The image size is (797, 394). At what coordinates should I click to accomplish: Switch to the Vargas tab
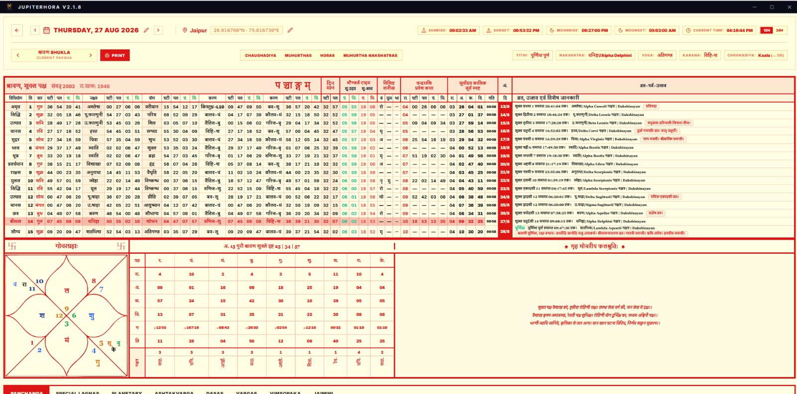[247, 392]
